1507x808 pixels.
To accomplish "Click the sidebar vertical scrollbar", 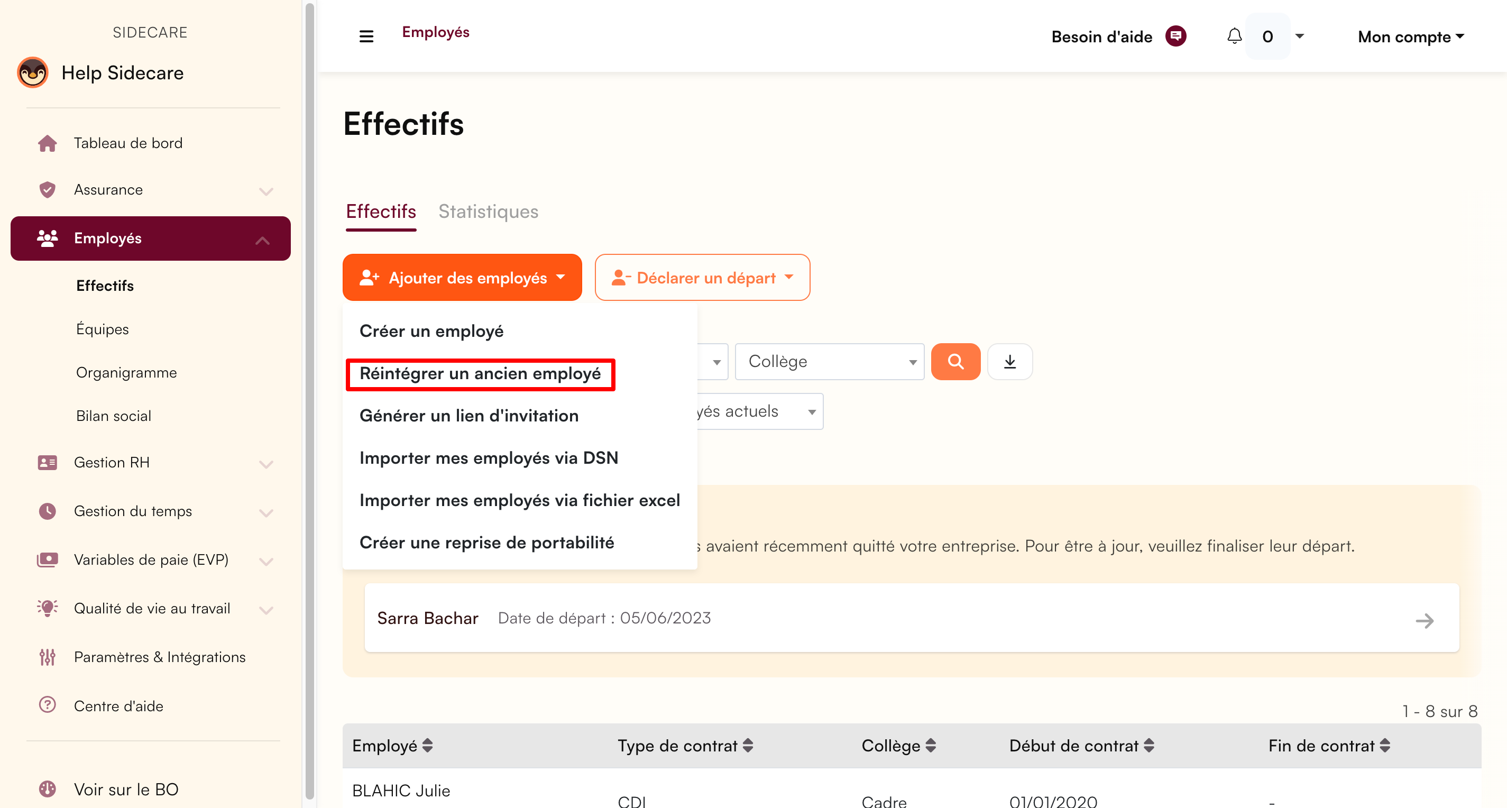I will pyautogui.click(x=310, y=401).
